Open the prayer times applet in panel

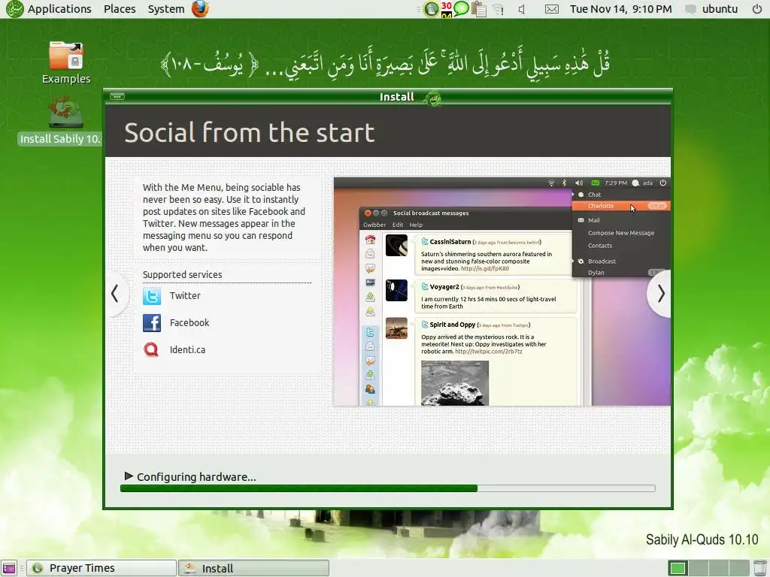click(431, 9)
